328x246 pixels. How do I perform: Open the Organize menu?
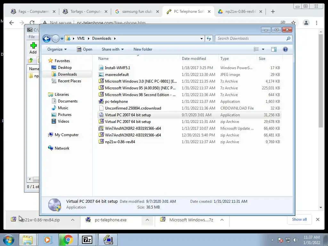point(57,49)
